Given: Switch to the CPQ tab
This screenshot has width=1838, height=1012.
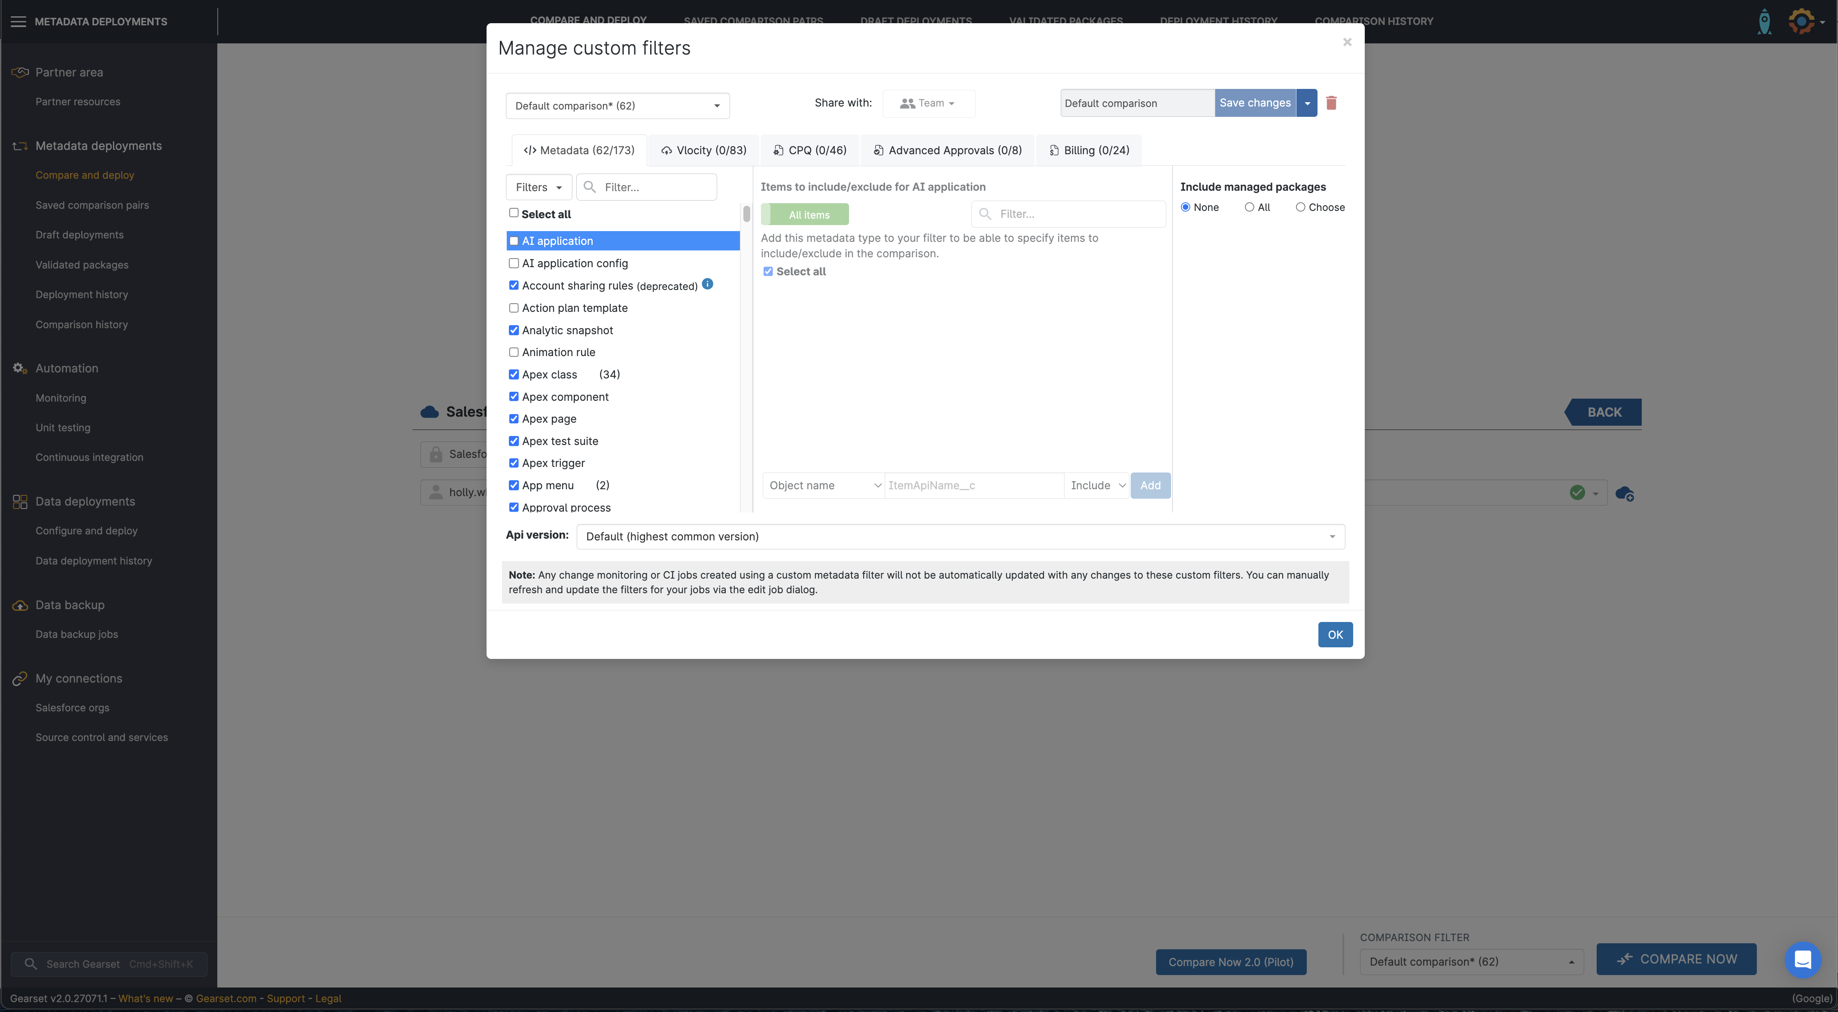Looking at the screenshot, I should tap(810, 151).
